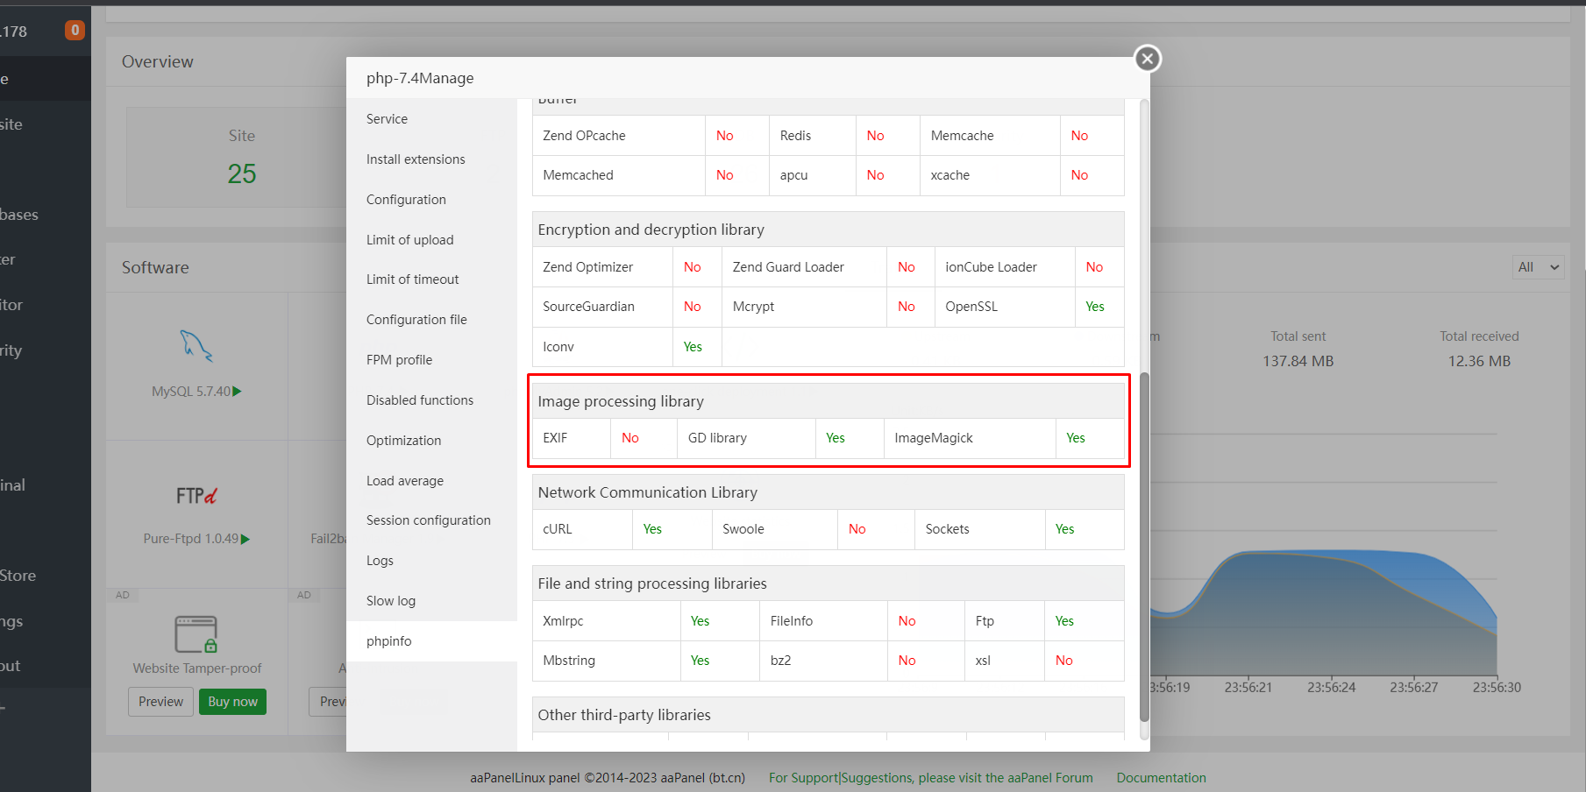This screenshot has width=1586, height=792.
Task: Open Install extensions section
Action: pyautogui.click(x=431, y=159)
